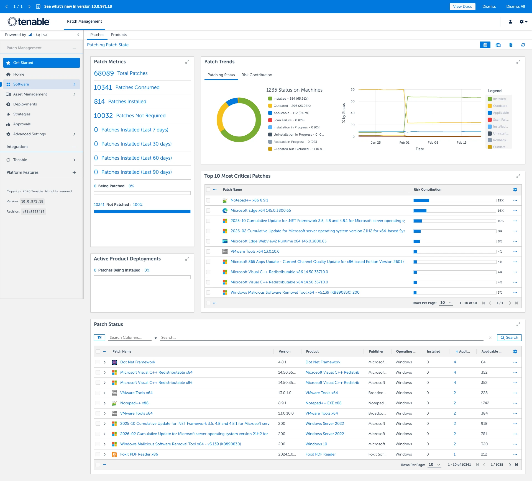The height and width of the screenshot is (481, 532).
Task: Expand the Top 10 Most Critical Patches panel
Action: [518, 176]
